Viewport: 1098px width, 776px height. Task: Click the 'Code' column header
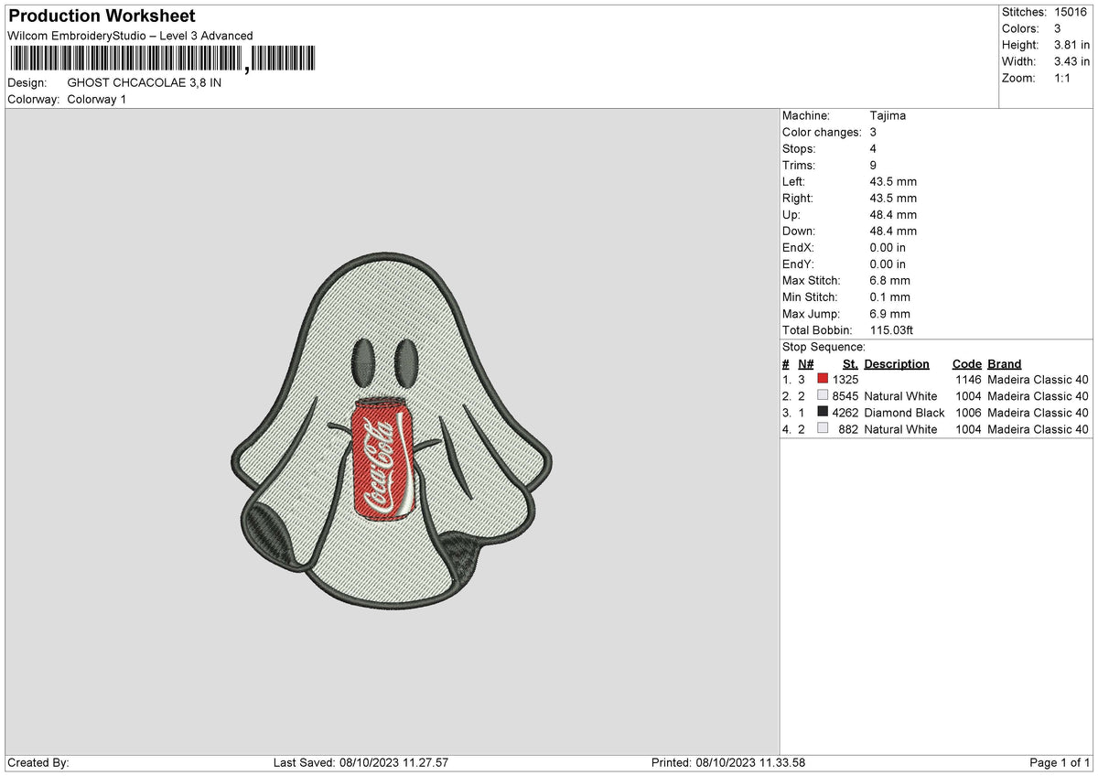coord(966,363)
